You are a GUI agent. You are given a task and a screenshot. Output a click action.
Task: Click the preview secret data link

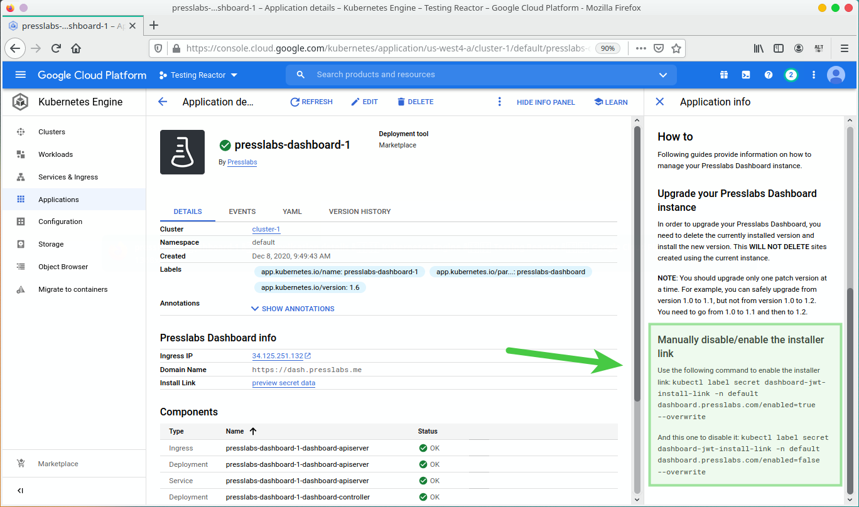283,383
